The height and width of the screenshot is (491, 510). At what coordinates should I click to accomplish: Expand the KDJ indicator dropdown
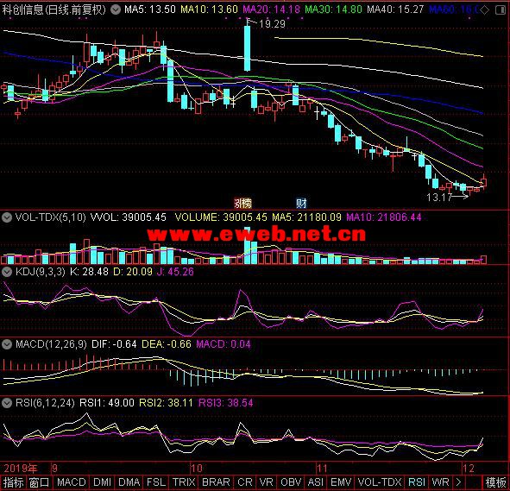(7, 272)
